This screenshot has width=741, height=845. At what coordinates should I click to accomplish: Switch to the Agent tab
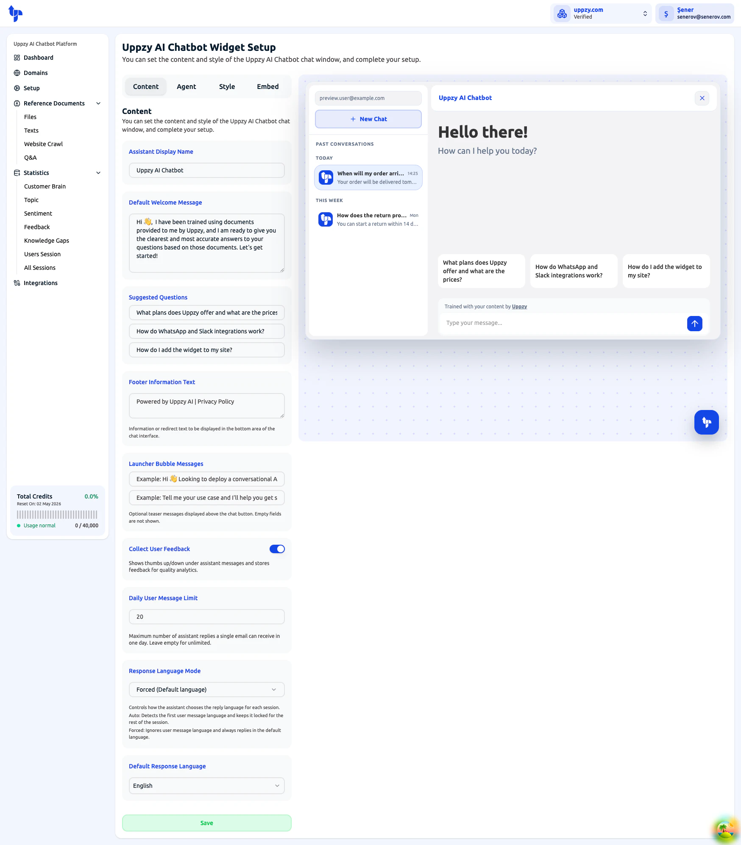click(187, 86)
